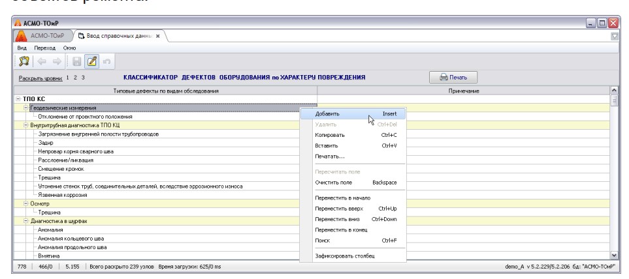Collapse the ТПО КС root node
The width and height of the screenshot is (629, 279).
pyautogui.click(x=6, y=98)
